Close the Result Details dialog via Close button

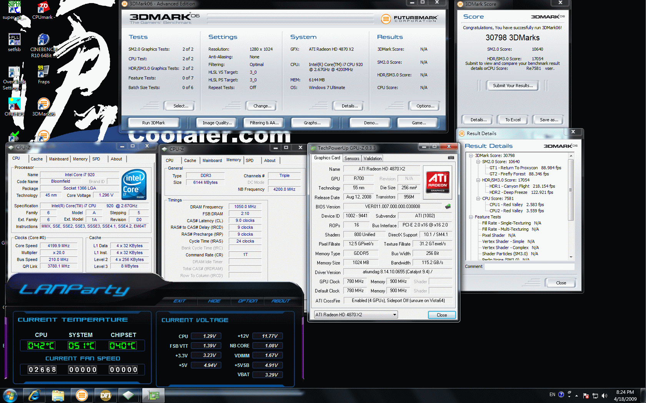point(561,283)
